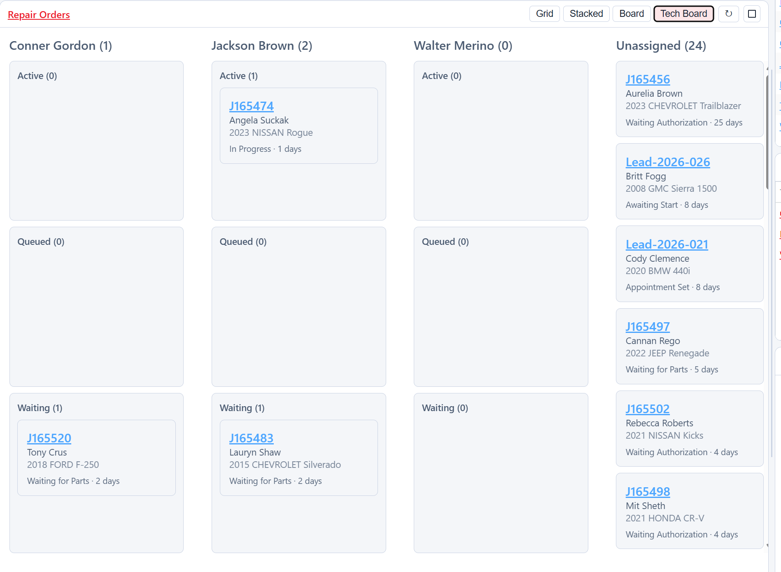Select customer name Rebecca Roberts

659,423
